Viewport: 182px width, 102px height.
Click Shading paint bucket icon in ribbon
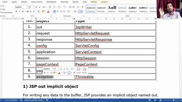[75, 11]
